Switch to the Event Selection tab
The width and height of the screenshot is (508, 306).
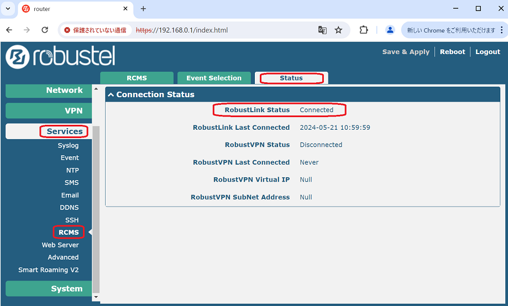coord(214,78)
